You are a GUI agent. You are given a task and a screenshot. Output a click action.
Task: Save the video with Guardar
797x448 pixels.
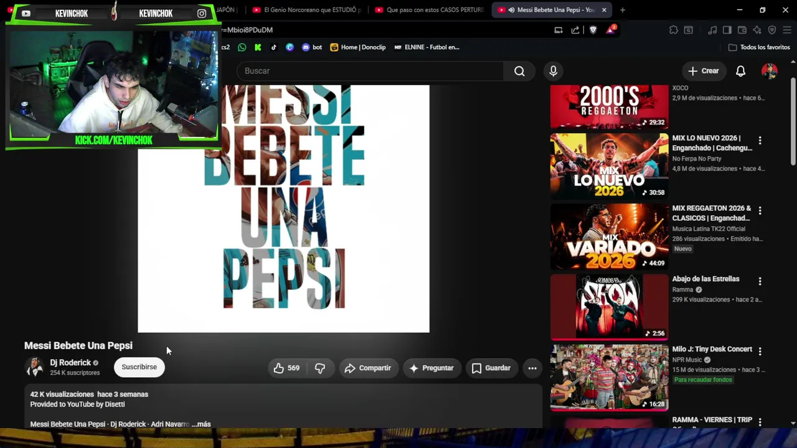(491, 368)
